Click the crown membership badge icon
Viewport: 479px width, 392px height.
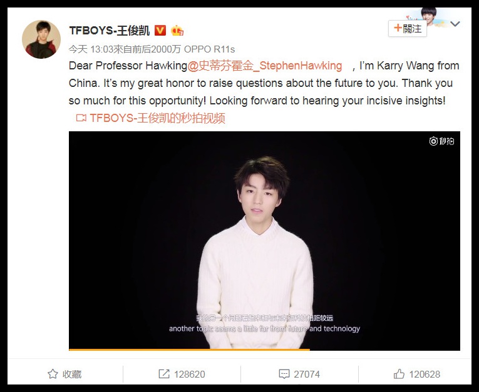[177, 30]
